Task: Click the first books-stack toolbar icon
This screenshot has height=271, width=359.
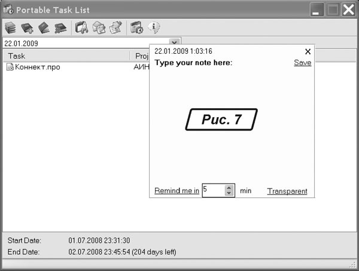Action: [10, 27]
